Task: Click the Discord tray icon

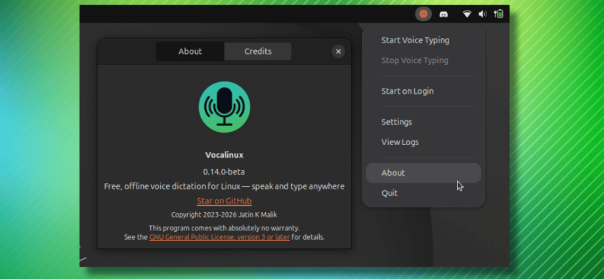Action: click(444, 14)
